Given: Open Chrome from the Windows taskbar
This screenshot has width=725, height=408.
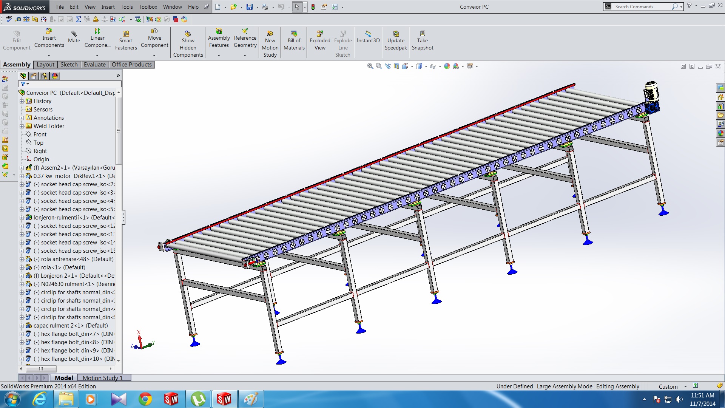Looking at the screenshot, I should (145, 399).
